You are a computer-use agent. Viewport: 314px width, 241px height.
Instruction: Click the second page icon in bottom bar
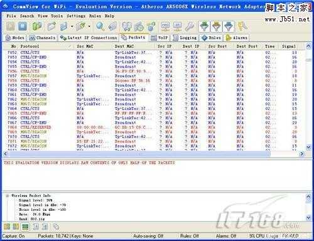(x=45, y=227)
